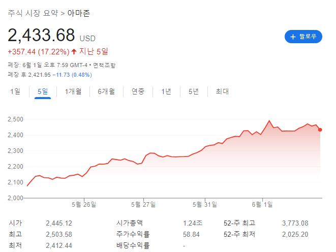Click the 면책조항 disclaimer link

pyautogui.click(x=104, y=65)
